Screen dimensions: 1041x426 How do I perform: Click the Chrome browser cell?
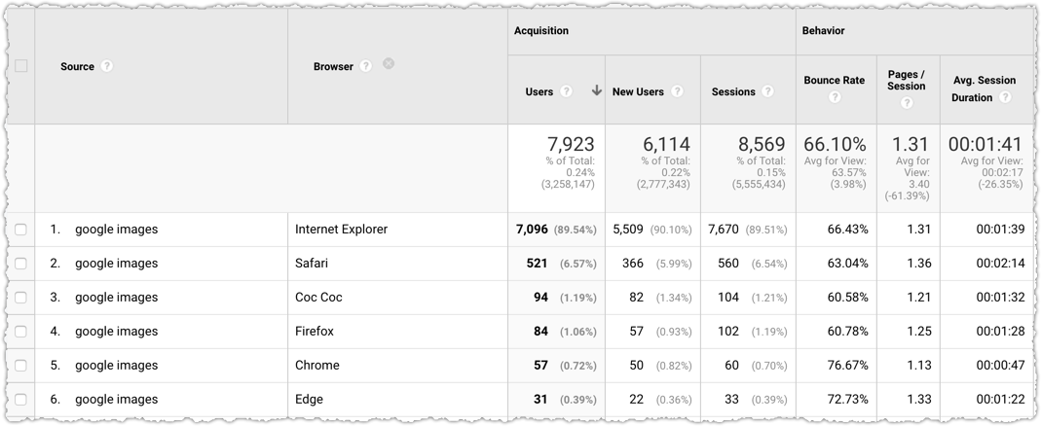(317, 366)
